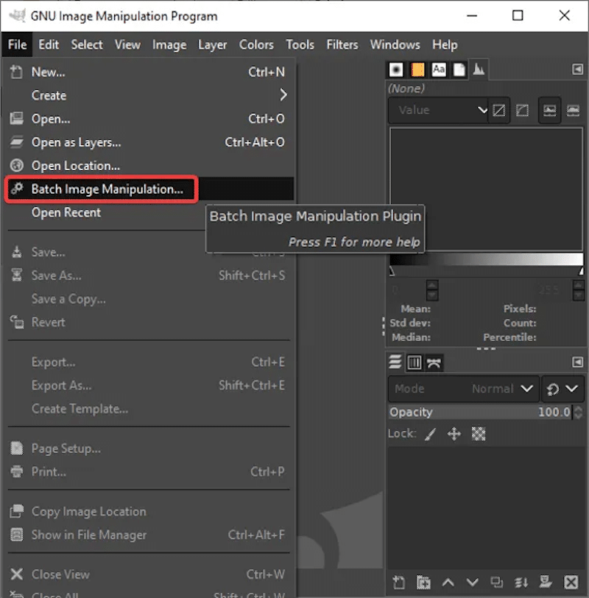Open the Tools menu
589x598 pixels.
(x=300, y=45)
